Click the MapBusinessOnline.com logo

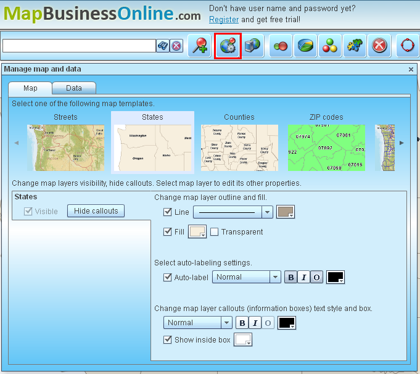[x=102, y=14]
